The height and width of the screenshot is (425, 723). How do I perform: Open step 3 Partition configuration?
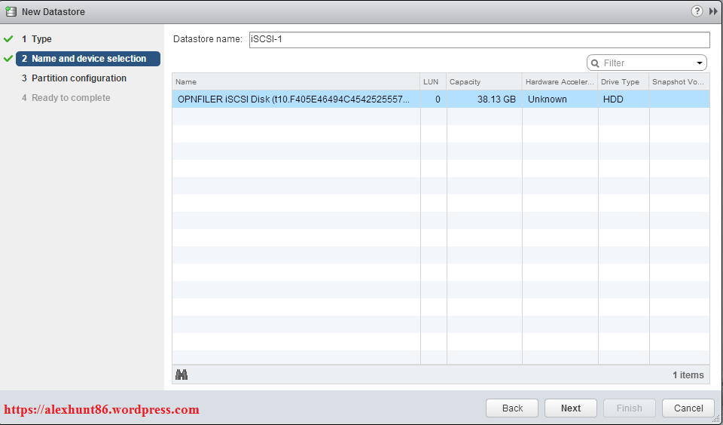click(x=75, y=78)
